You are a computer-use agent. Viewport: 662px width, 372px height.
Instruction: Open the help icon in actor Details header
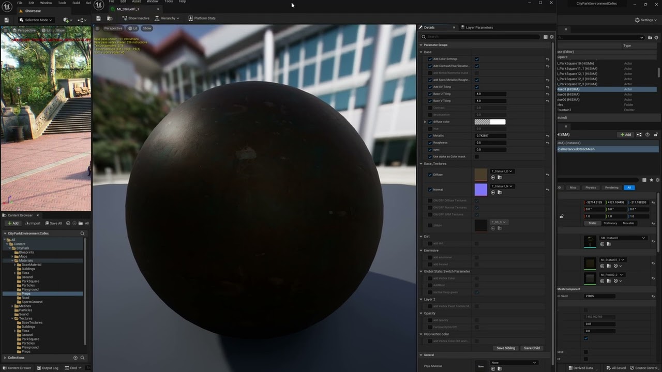(647, 135)
